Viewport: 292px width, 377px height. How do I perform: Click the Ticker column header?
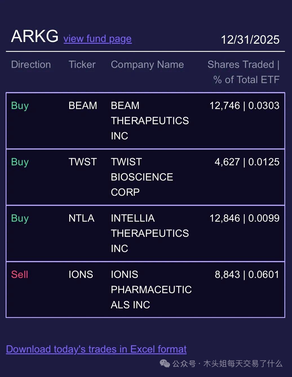point(82,64)
